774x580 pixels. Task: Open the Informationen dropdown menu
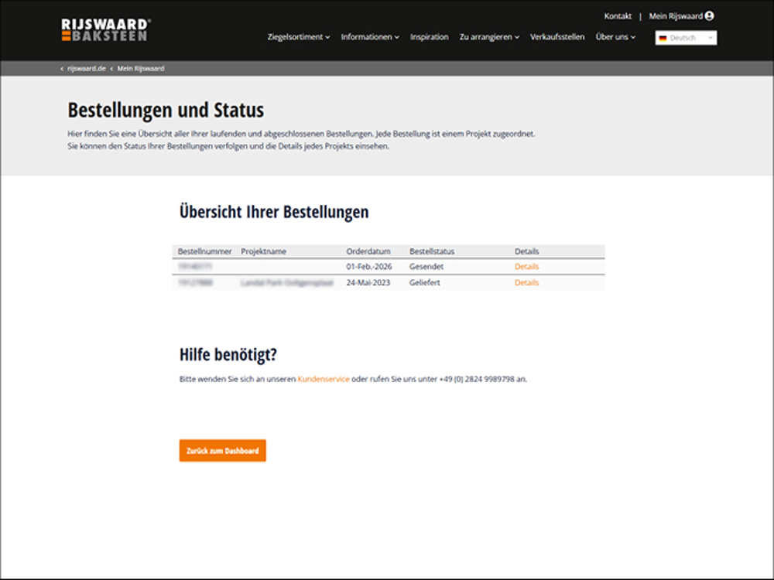click(370, 37)
